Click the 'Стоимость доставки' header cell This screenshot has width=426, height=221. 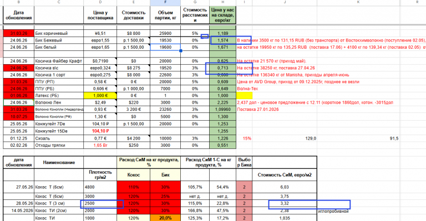pos(133,15)
